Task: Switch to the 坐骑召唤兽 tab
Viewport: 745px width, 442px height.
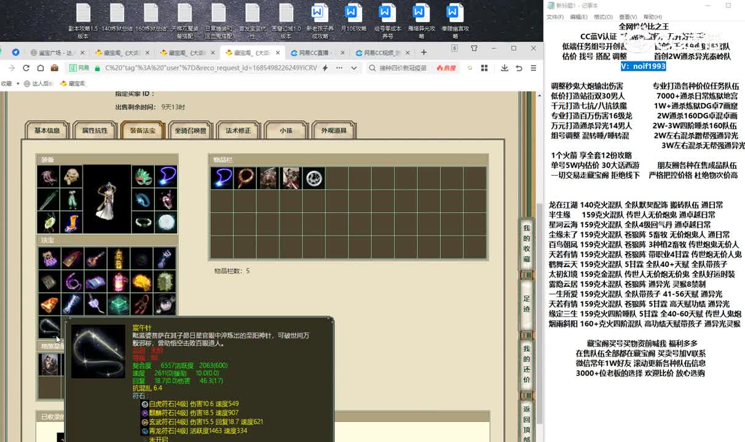Action: pos(191,131)
